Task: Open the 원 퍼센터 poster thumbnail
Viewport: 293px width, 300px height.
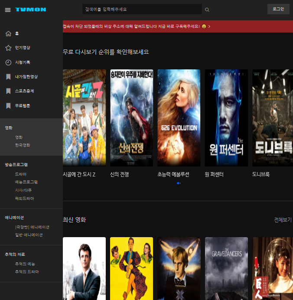Action: (226, 118)
